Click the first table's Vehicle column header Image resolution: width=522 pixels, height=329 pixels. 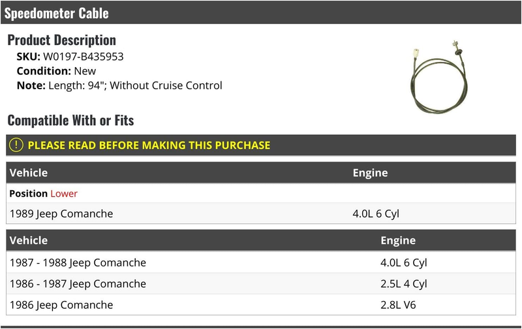(x=29, y=173)
